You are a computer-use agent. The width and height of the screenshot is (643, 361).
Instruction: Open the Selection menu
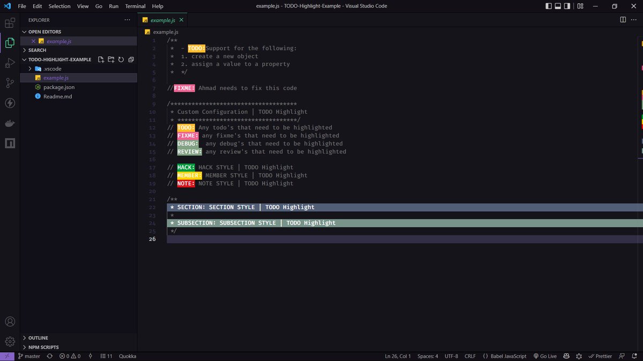coord(59,6)
